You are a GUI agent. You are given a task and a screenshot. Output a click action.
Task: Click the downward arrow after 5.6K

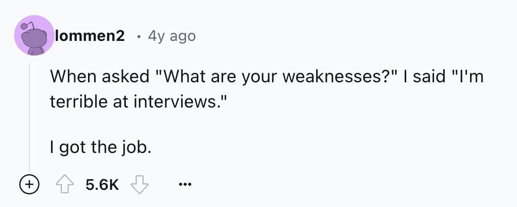click(138, 185)
